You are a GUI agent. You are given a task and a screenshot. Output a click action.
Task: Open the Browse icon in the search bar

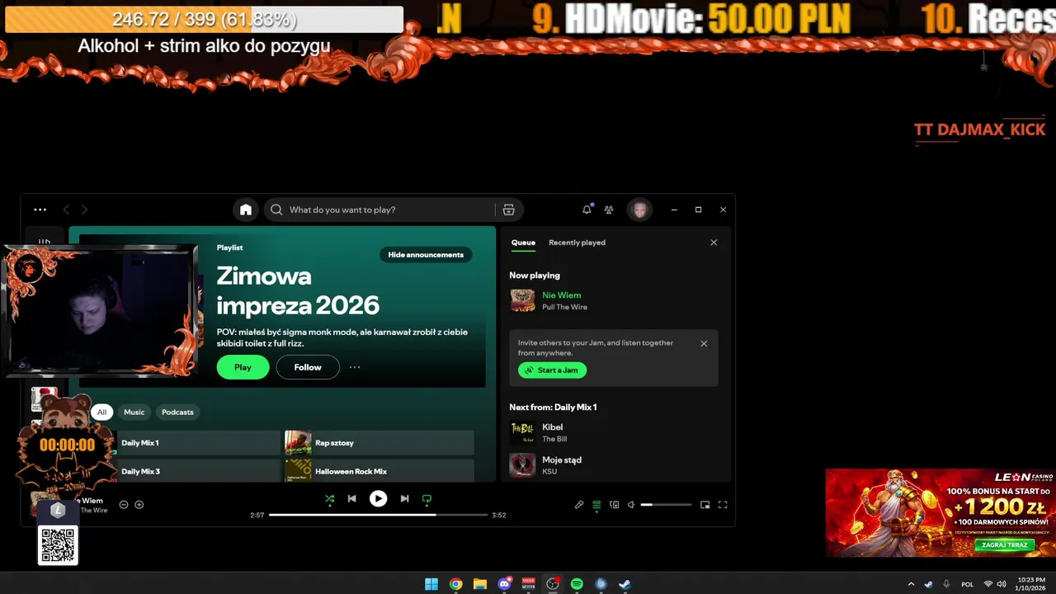point(509,210)
